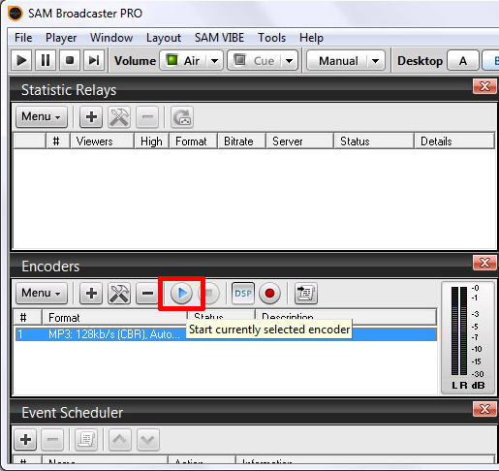Click the Encoders Format column header
Image resolution: width=499 pixels, height=471 pixels.
coord(114,317)
